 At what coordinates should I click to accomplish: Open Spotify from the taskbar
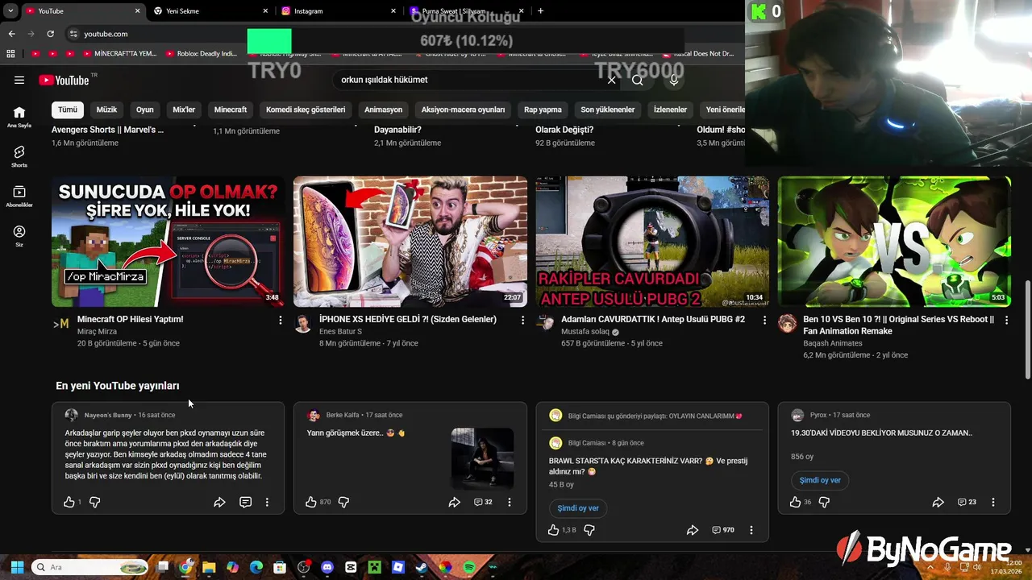click(x=469, y=567)
